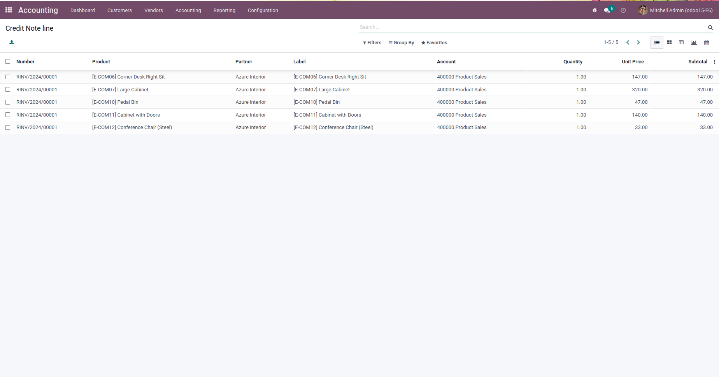Open the Favorites dropdown
Viewport: 719px width, 377px height.
pos(434,43)
